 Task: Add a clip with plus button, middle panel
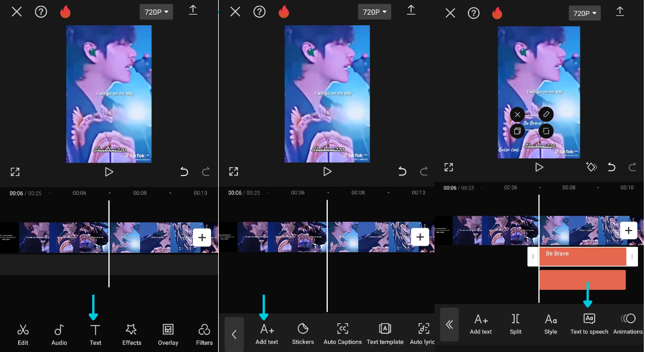click(x=420, y=237)
